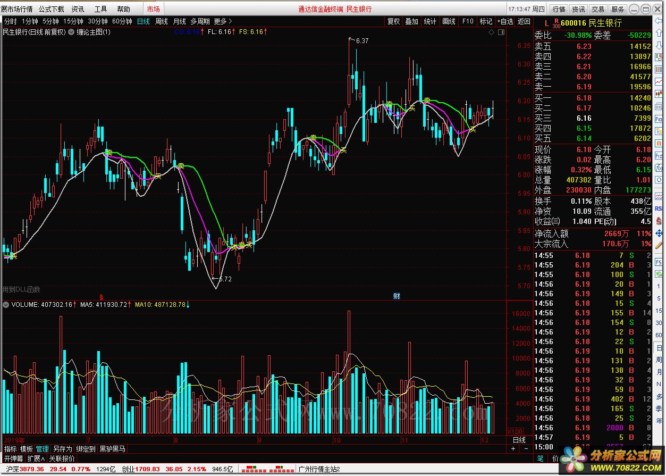Select 周 weekly shortcut in right sidebar
The width and height of the screenshot is (666, 476).
pos(658,360)
